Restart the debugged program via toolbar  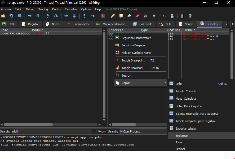11,16
